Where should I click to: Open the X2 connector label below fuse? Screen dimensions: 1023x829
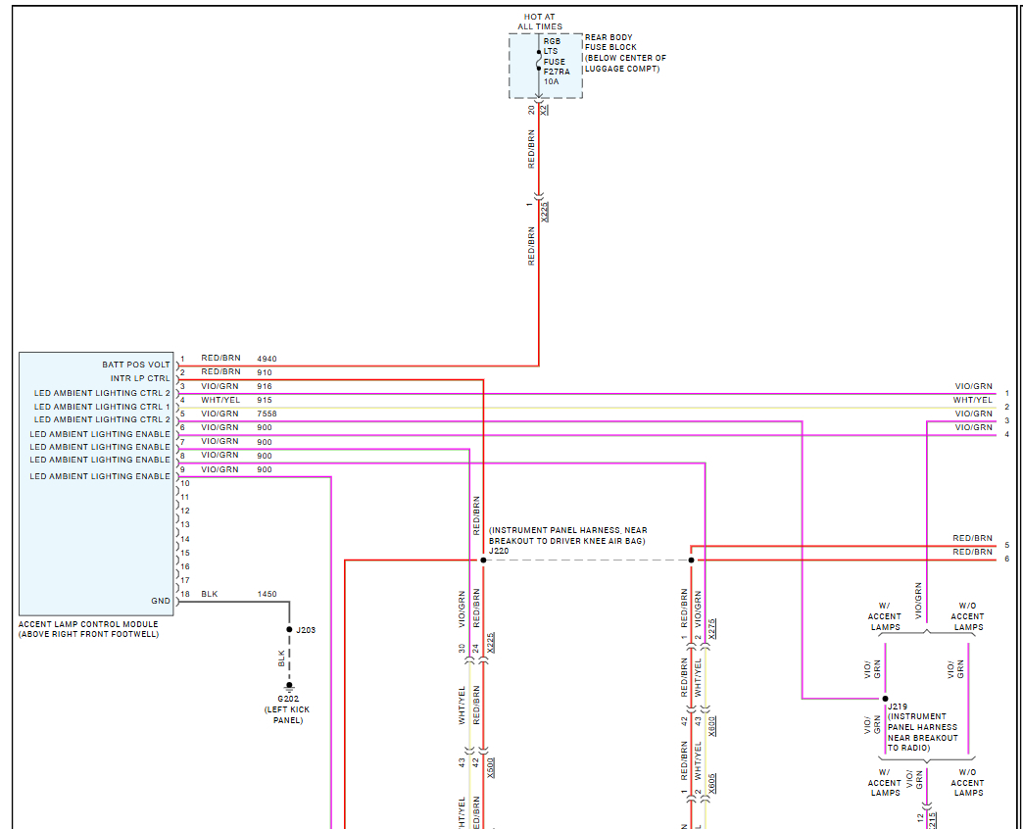545,110
